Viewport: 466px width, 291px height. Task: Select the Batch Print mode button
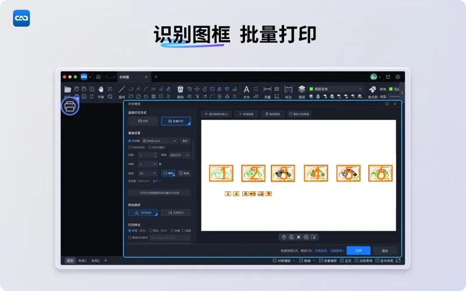[x=176, y=121]
